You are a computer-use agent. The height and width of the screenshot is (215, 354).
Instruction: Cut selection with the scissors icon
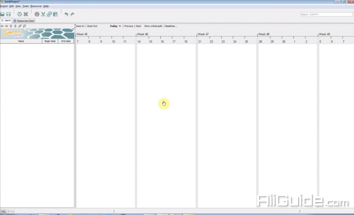click(43, 14)
